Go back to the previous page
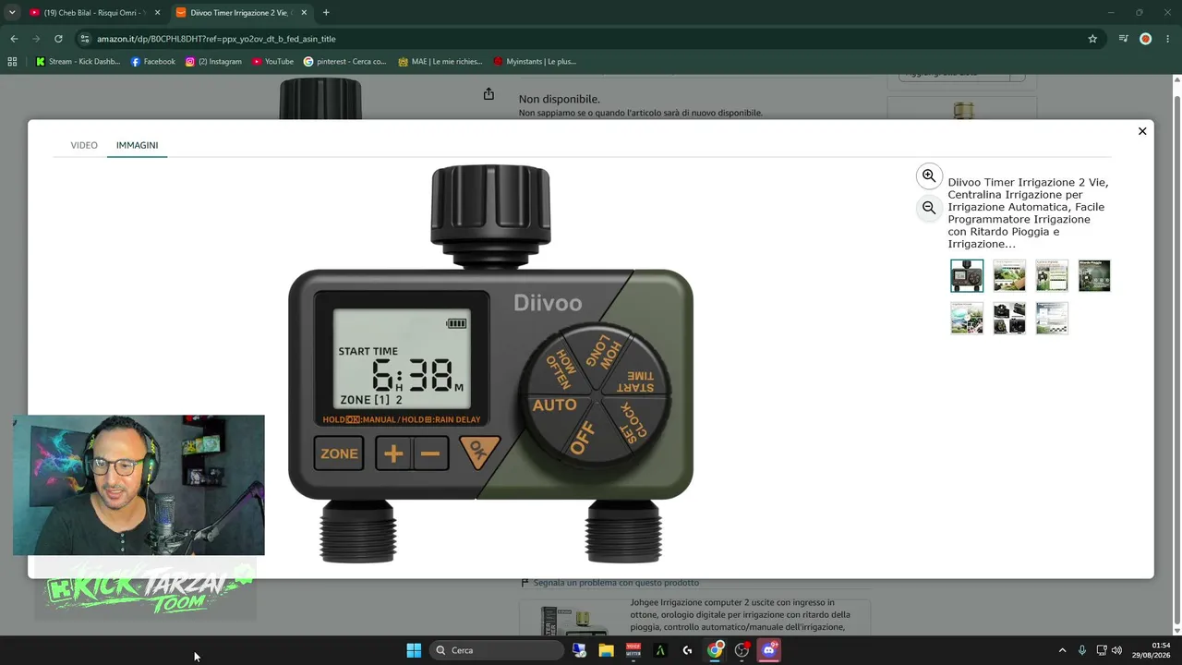The height and width of the screenshot is (665, 1182). click(x=14, y=39)
